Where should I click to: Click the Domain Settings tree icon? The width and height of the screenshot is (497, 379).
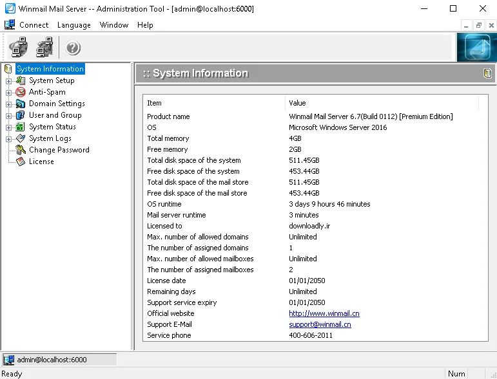click(x=21, y=104)
